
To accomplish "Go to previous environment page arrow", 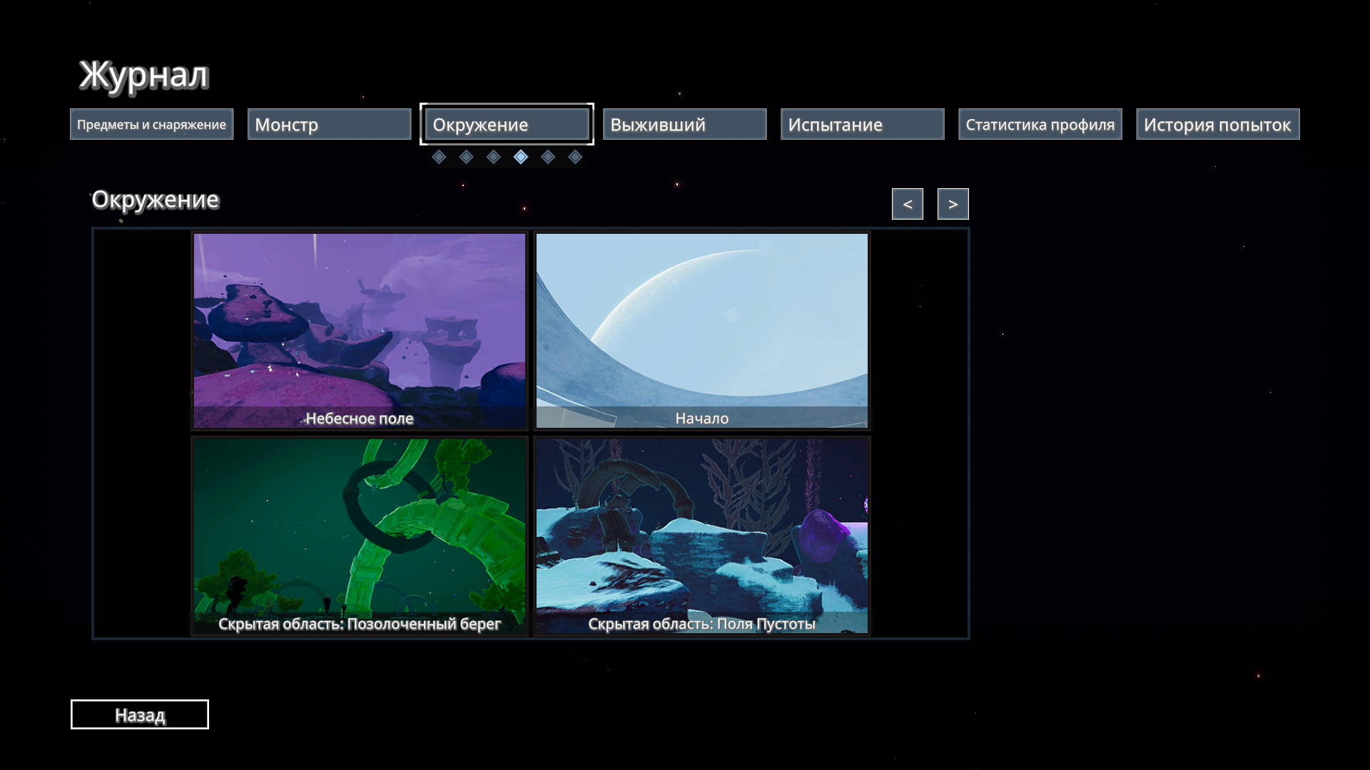I will point(907,204).
